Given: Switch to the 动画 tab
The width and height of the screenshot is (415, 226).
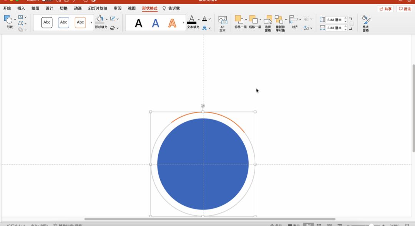Looking at the screenshot, I should tap(78, 8).
